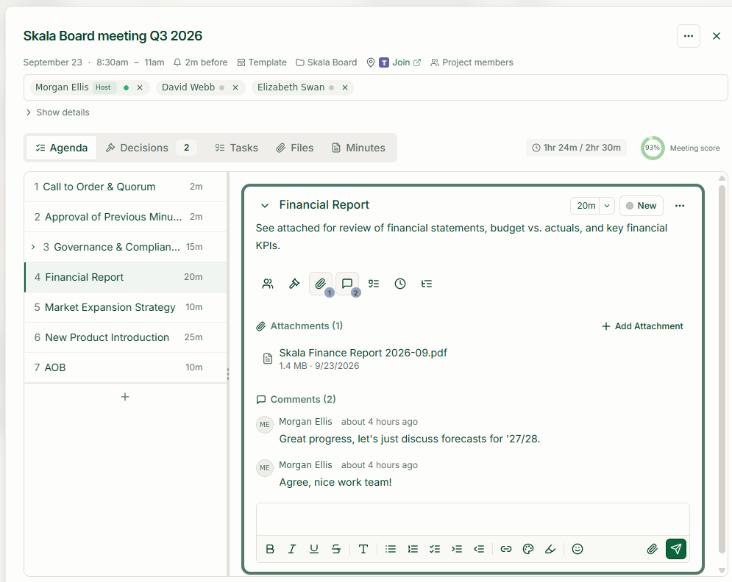Image resolution: width=732 pixels, height=582 pixels.
Task: Open the text color palette
Action: pos(528,550)
